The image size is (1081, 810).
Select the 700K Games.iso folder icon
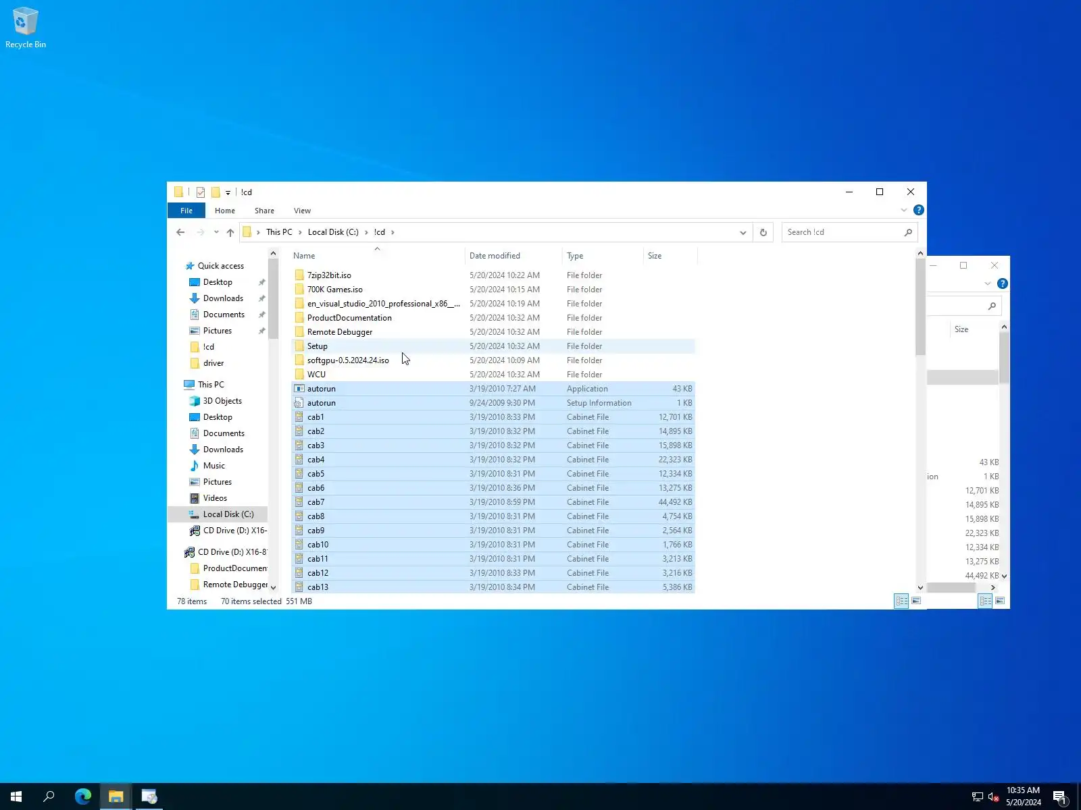pyautogui.click(x=299, y=290)
